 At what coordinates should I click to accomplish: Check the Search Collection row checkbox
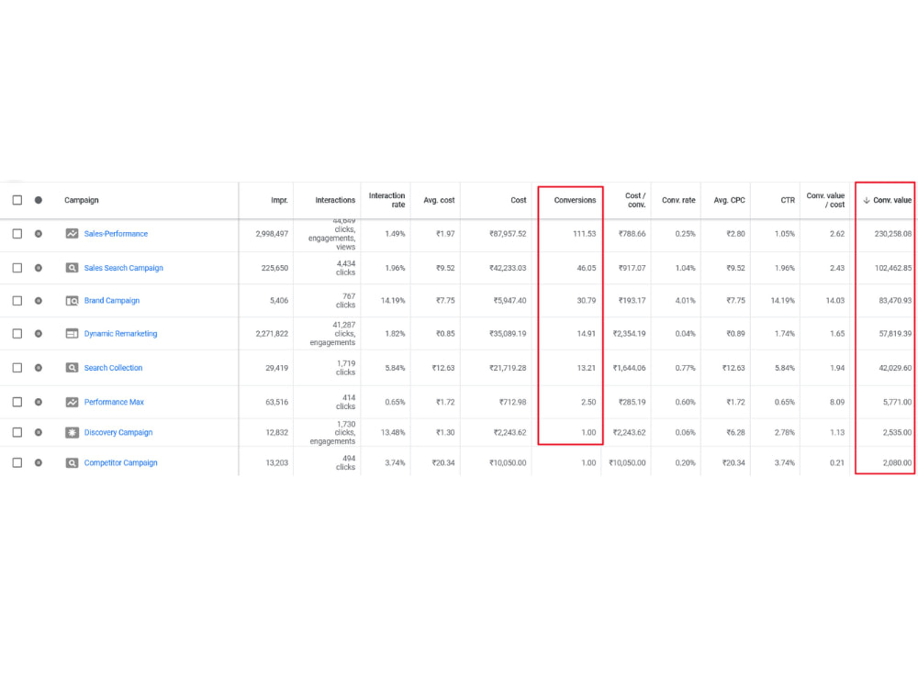(17, 368)
